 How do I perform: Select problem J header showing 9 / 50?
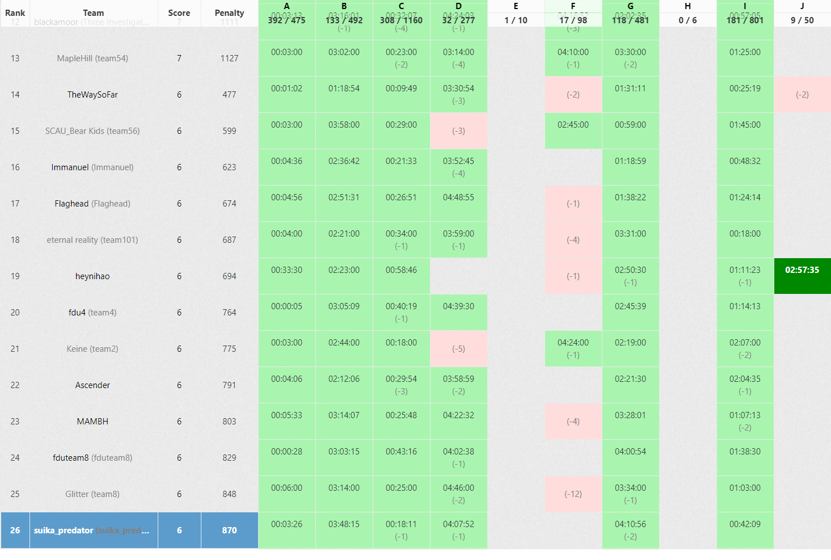[802, 14]
